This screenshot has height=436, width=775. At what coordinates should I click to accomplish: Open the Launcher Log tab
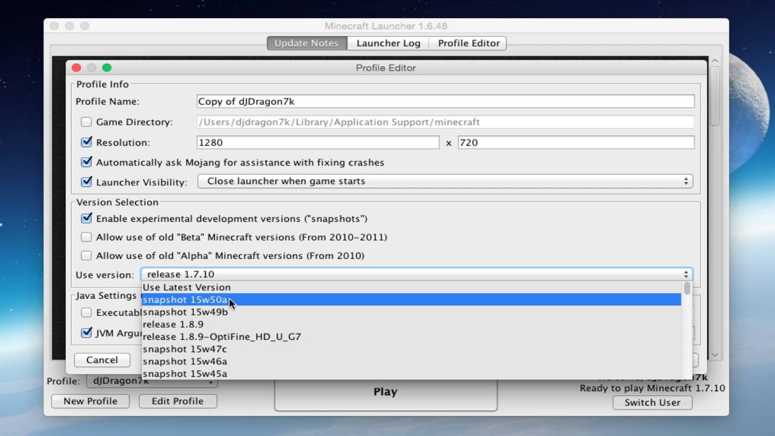(x=388, y=43)
